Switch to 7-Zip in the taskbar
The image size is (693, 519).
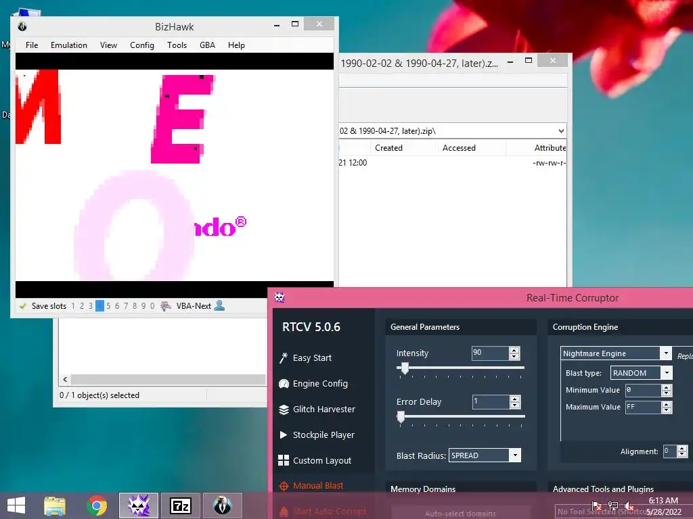tap(181, 505)
